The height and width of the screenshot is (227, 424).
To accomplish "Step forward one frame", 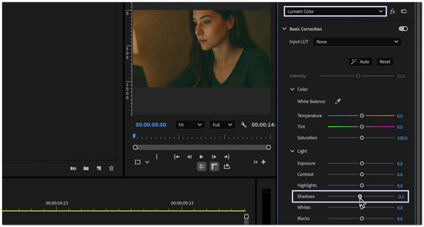I will tap(214, 156).
